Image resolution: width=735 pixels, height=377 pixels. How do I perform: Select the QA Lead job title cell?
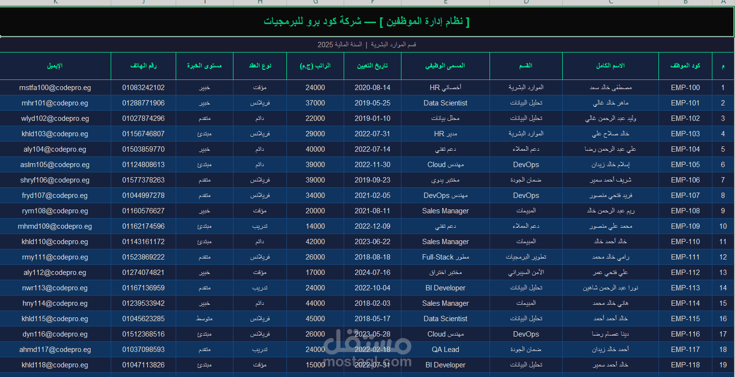point(445,350)
